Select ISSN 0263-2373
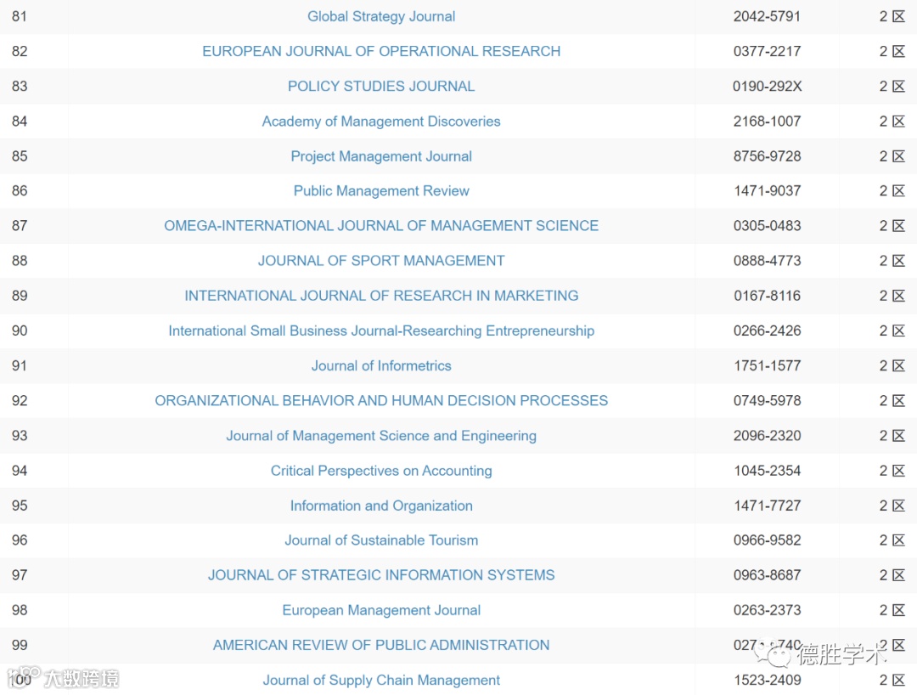Screen dimensions: 917x695 tap(767, 610)
